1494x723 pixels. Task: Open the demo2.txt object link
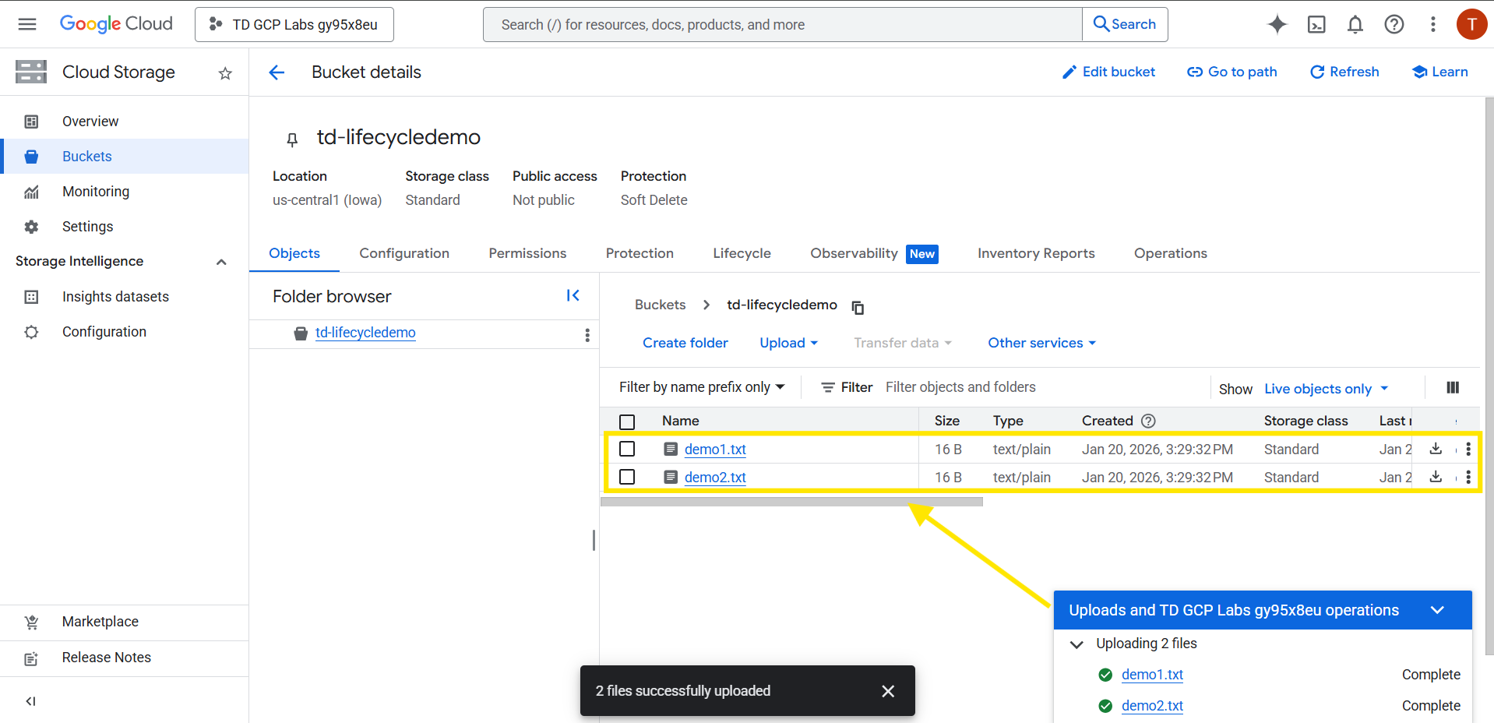pos(714,478)
